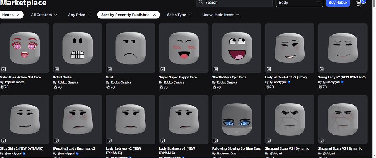Open the Body category dropdown
376x158 pixels.
click(300, 3)
